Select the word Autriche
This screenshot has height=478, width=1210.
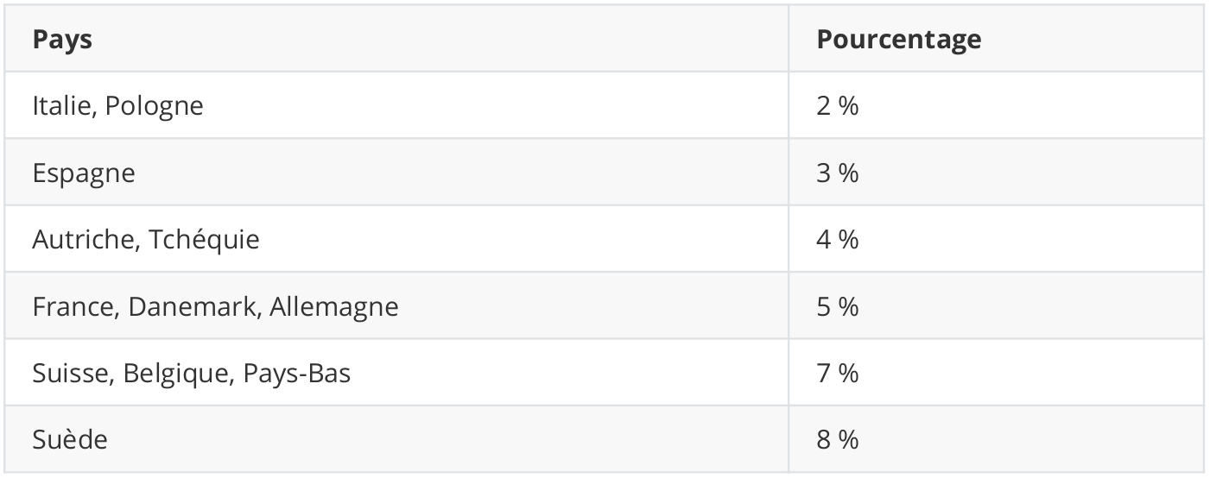pos(82,239)
